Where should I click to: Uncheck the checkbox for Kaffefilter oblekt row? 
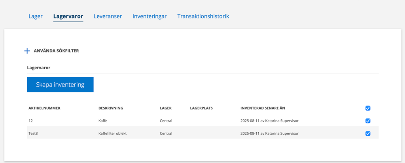[x=368, y=133]
